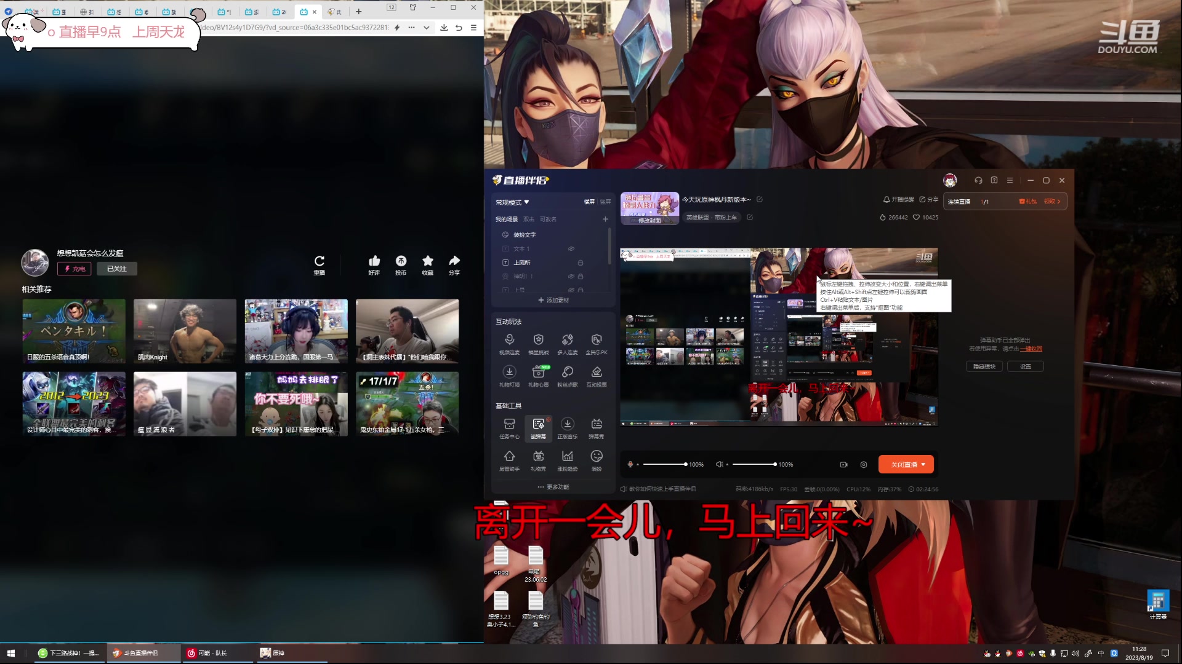Open 视频连麦 video co-stream tool
1182x664 pixels.
pos(509,344)
